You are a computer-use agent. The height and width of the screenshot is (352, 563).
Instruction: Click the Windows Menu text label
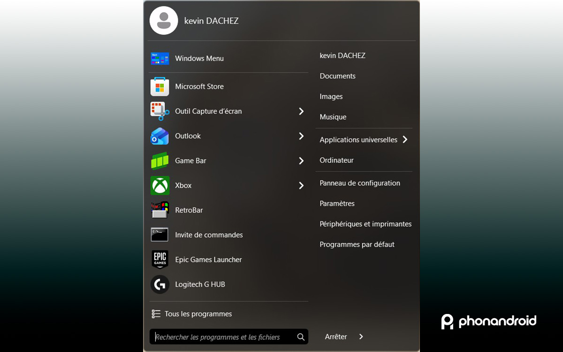199,59
